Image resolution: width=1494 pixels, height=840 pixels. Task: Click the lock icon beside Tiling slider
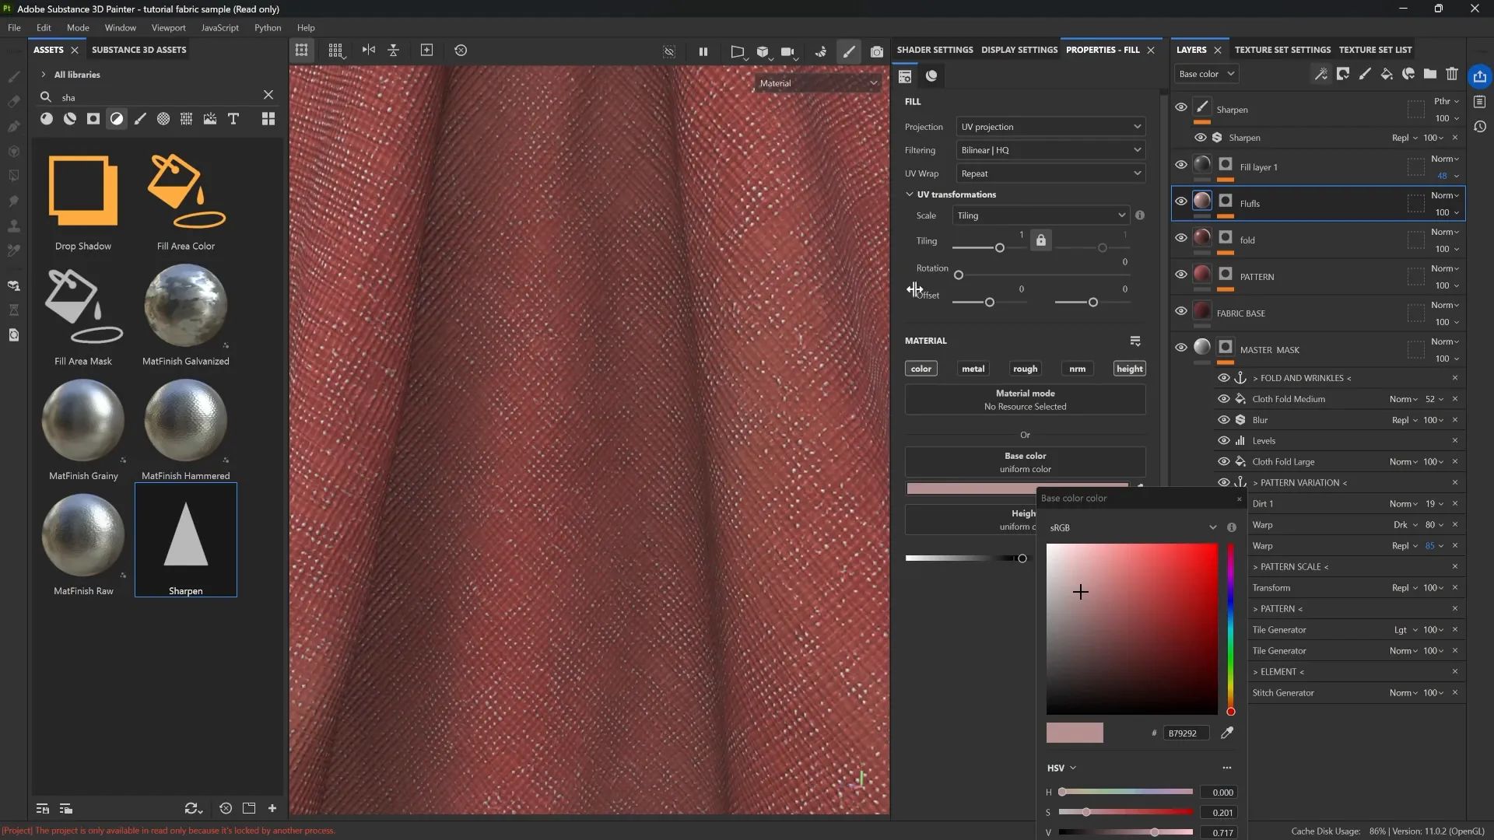[1041, 240]
